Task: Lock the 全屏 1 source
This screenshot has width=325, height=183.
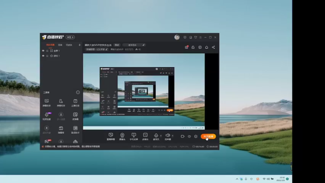Action: pyautogui.click(x=47, y=50)
